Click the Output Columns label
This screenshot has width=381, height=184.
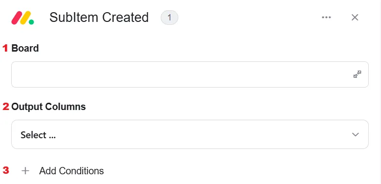(48, 107)
